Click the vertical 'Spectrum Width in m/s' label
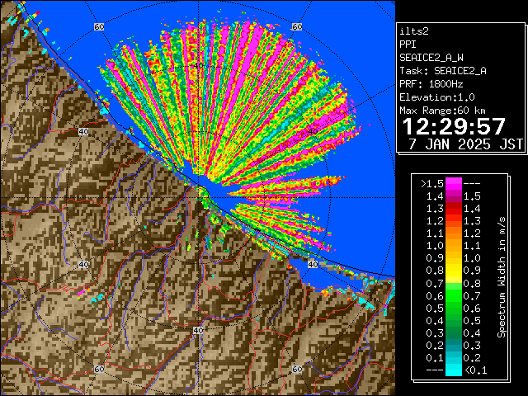Screen dimensions: 528x396 click(502, 277)
